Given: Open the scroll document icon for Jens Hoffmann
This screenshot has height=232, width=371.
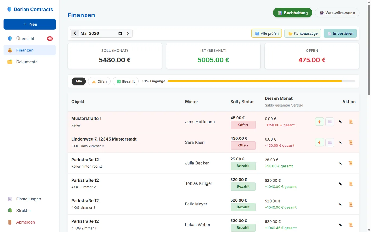Looking at the screenshot, I should (x=351, y=122).
